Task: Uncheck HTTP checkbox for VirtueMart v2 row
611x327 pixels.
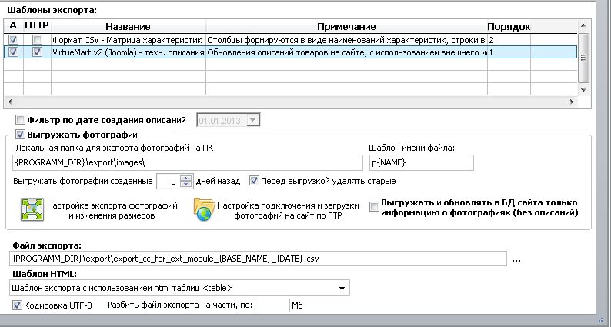Action: pos(37,52)
